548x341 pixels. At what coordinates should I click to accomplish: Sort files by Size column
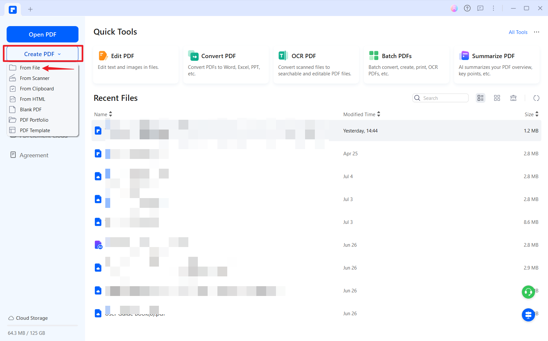point(532,114)
